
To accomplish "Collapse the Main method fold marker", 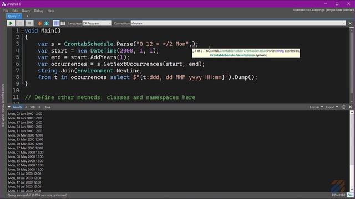I will click(22, 31).
